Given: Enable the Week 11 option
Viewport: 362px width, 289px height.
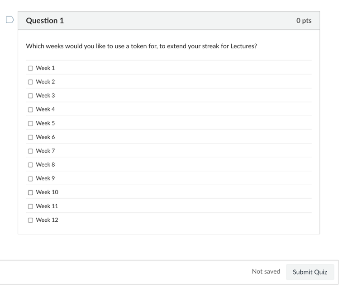Looking at the screenshot, I should tap(30, 206).
